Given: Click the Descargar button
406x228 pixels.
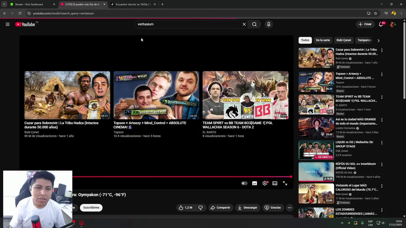Looking at the screenshot, I should (x=247, y=208).
